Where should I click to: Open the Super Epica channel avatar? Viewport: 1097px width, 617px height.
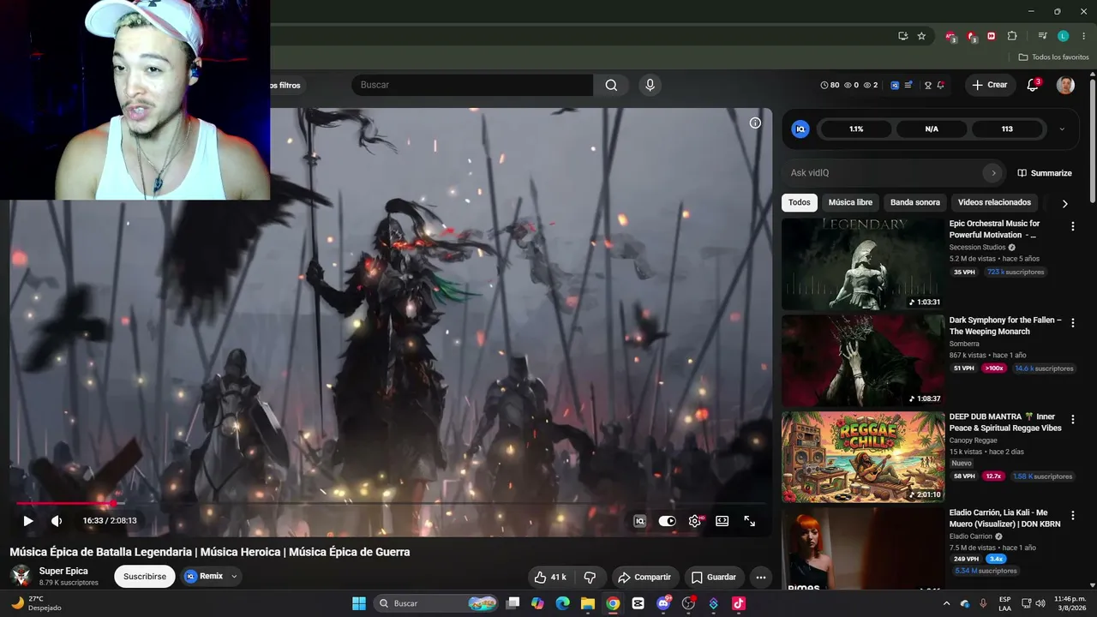point(21,576)
